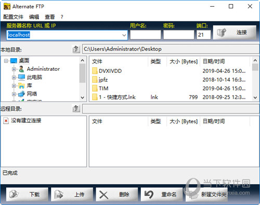Click the Administrator user icon

(21, 69)
